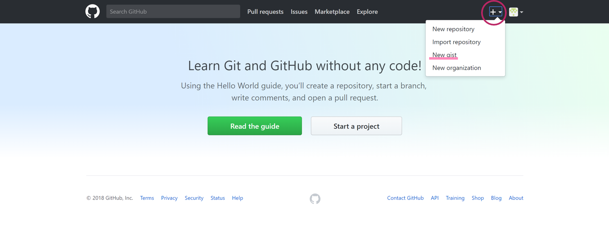The height and width of the screenshot is (251, 609).
Task: Open the user avatar menu
Action: [x=516, y=12]
